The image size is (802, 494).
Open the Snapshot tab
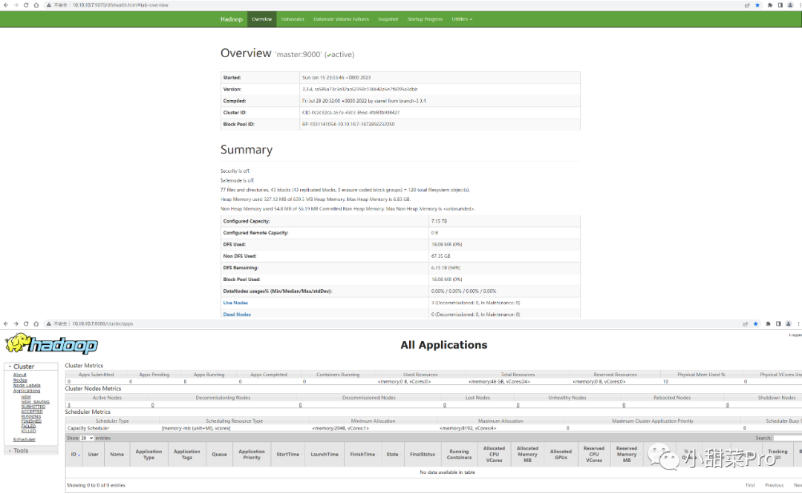tap(388, 19)
